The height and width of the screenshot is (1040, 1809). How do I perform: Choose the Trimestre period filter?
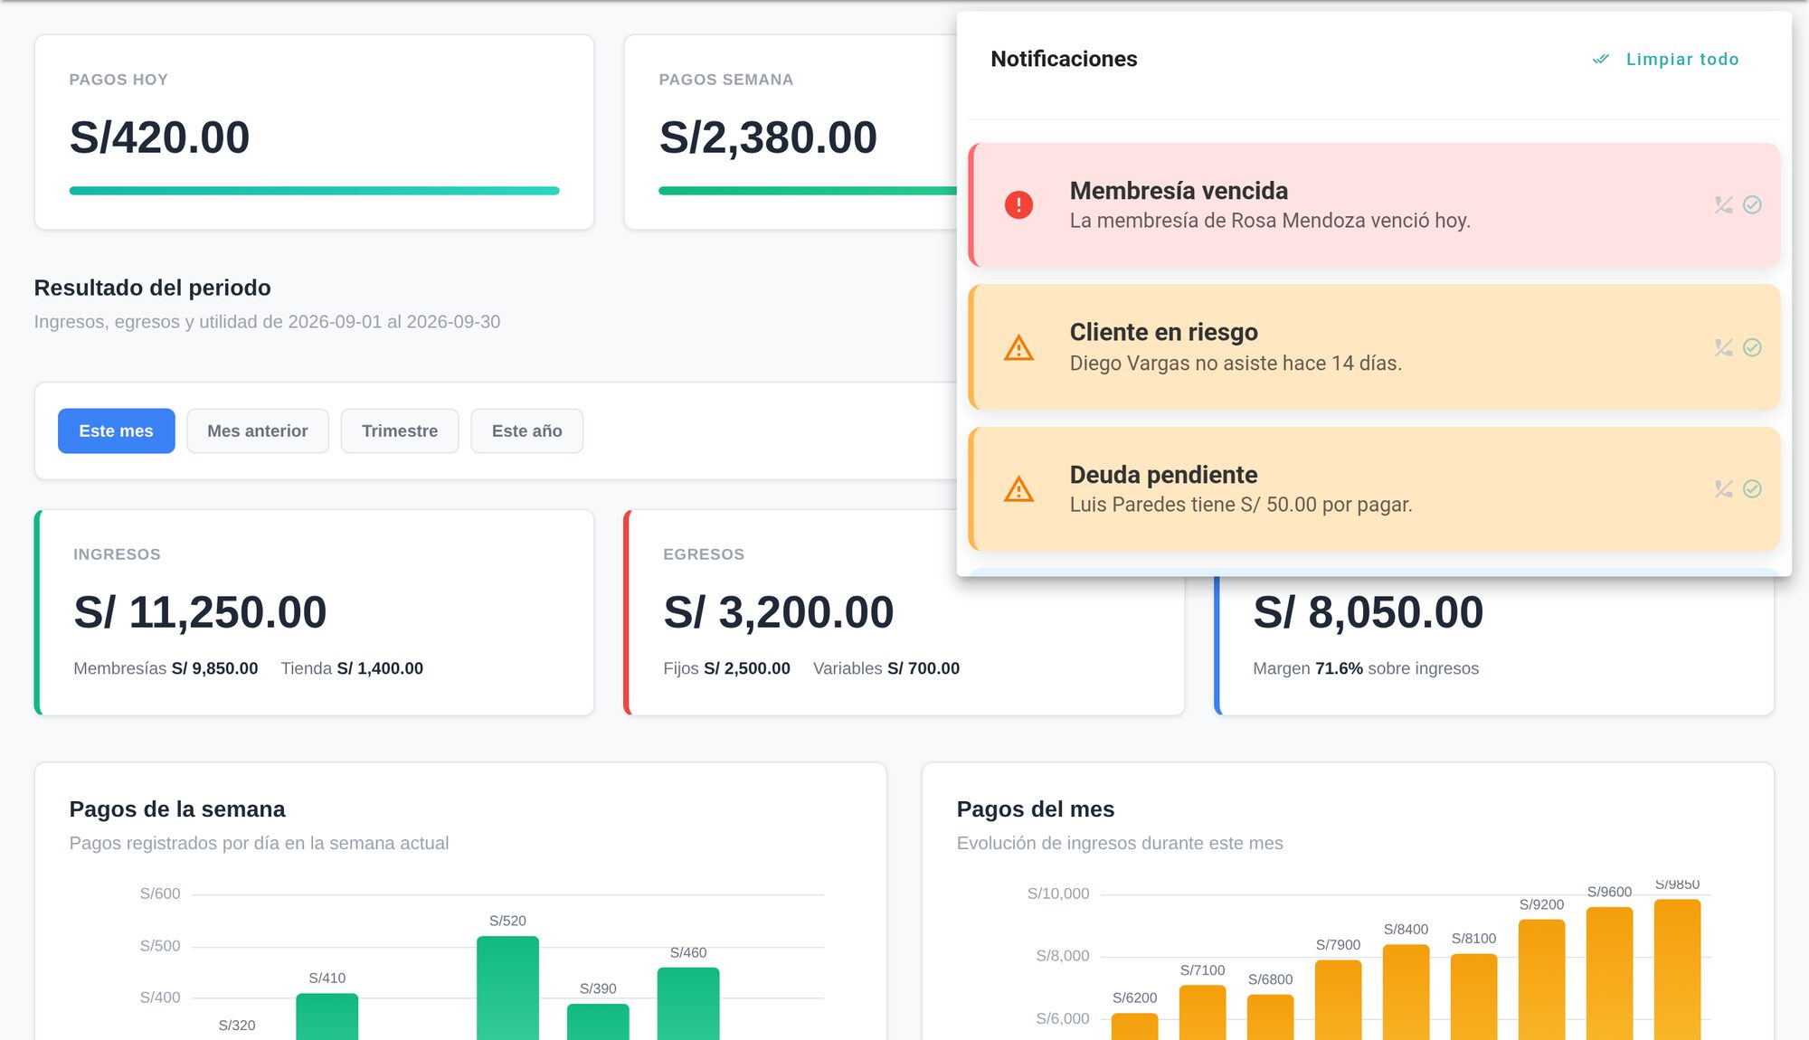tap(399, 431)
